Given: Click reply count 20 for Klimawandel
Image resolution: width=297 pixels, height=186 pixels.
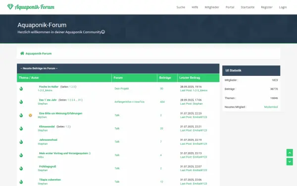Looking at the screenshot, I should click(161, 128).
